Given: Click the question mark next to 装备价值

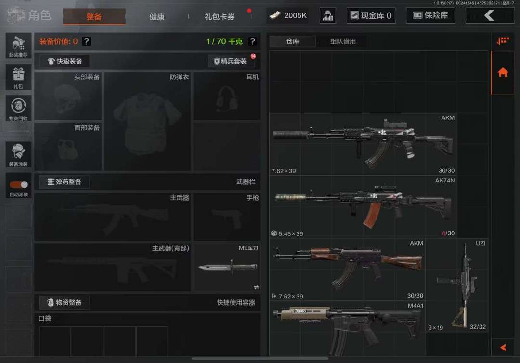Looking at the screenshot, I should 86,41.
